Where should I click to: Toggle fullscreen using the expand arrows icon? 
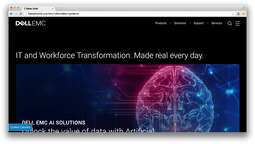pos(244,7)
